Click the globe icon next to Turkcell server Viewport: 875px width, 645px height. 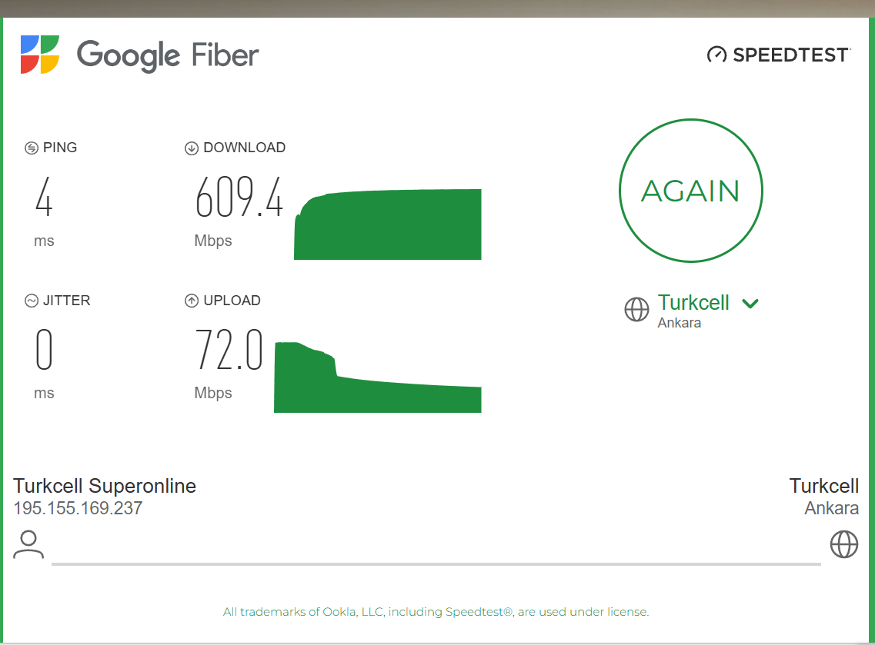coord(636,309)
